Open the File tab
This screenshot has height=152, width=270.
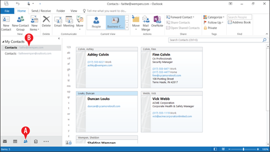tap(7, 11)
